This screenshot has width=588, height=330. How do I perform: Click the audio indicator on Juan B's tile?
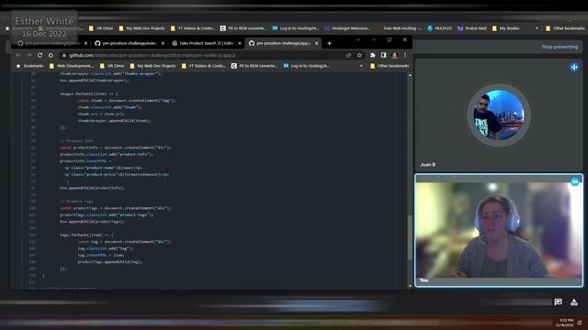point(574,67)
